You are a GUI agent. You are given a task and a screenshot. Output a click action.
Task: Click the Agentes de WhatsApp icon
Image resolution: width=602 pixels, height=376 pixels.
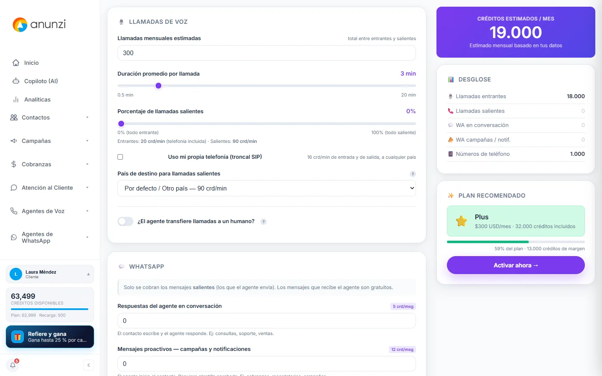point(14,237)
